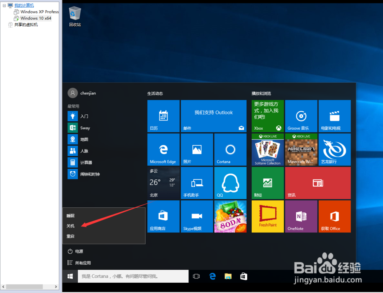
Task: Open File Explorer from the taskbar
Action: [x=228, y=276]
